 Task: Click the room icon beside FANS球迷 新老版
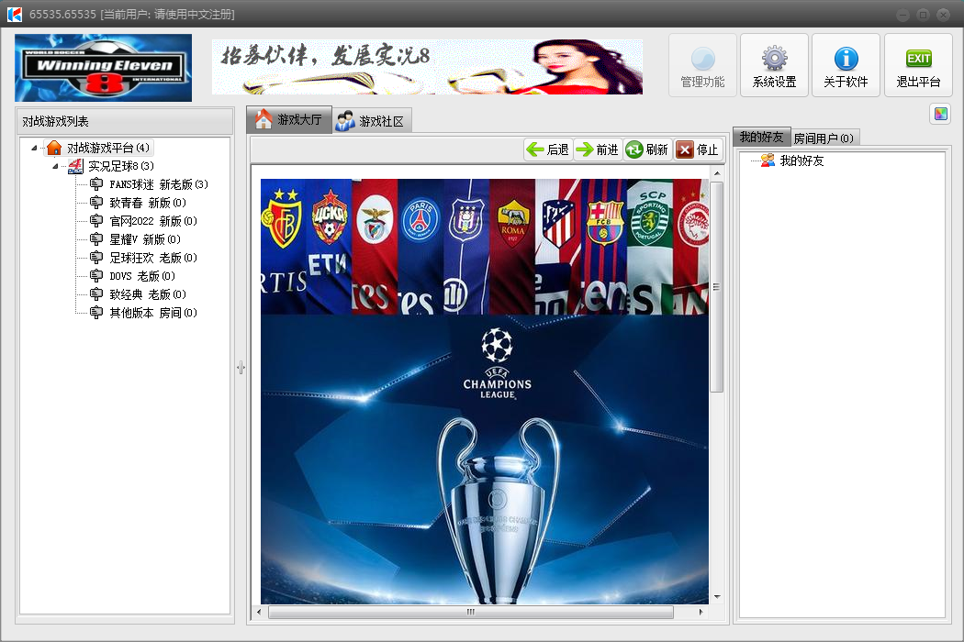pos(96,184)
